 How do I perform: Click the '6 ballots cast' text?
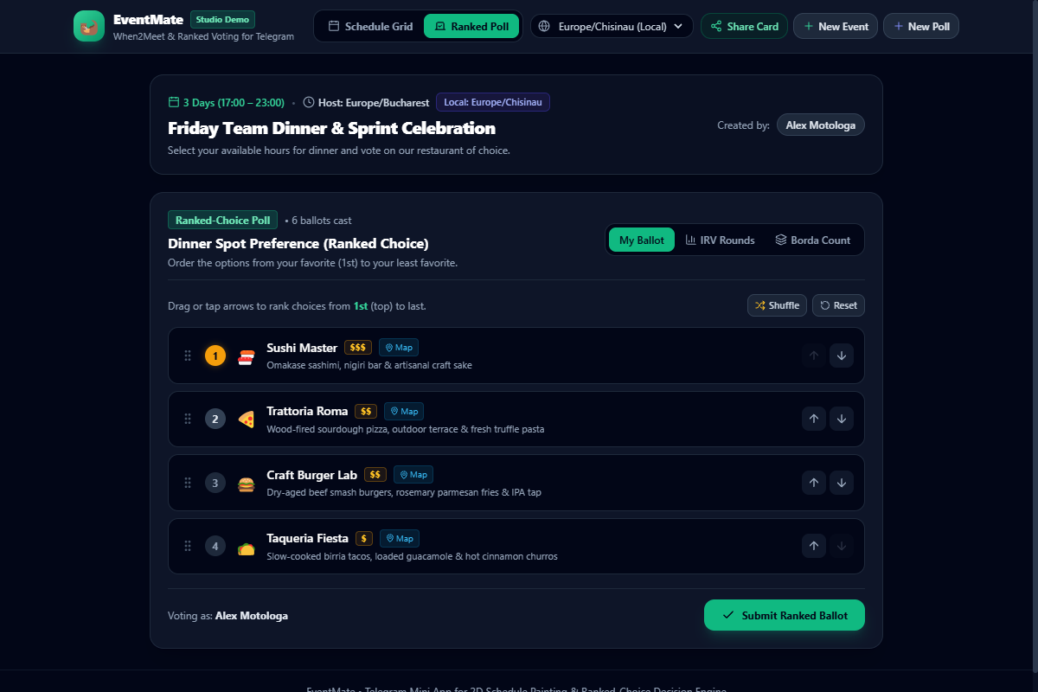pos(321,221)
